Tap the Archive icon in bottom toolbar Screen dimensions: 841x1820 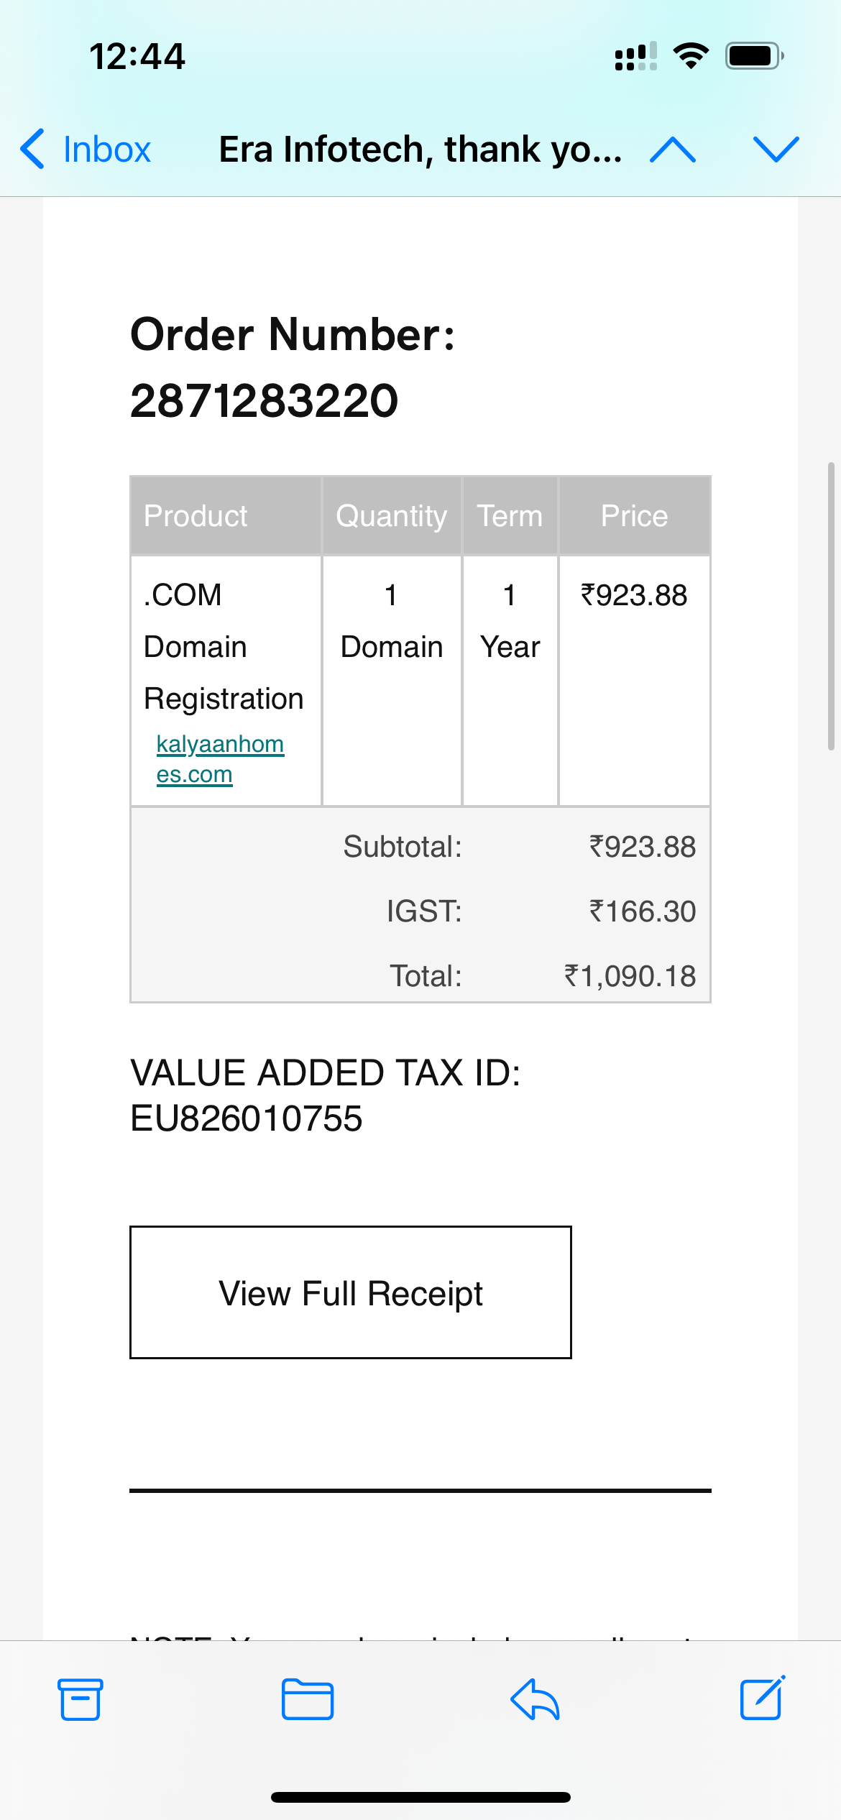tap(80, 1699)
